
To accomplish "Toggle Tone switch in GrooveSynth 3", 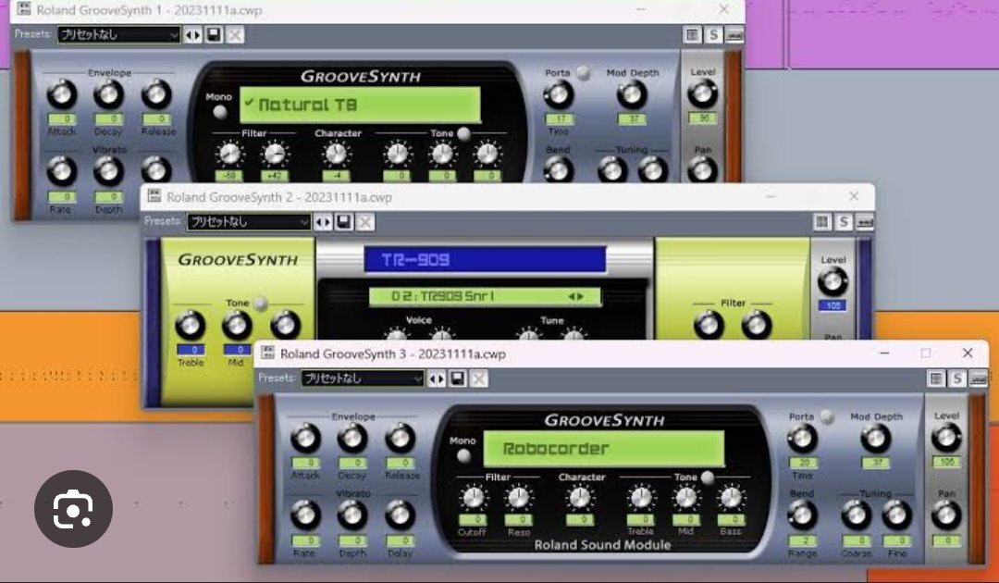I will (708, 478).
